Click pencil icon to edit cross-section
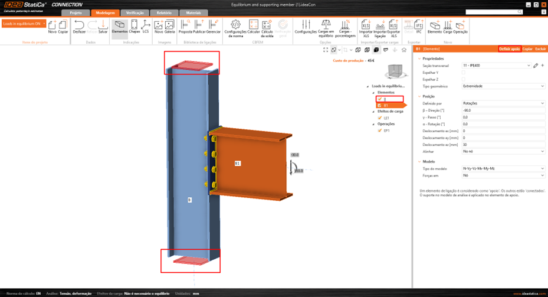 (x=536, y=66)
